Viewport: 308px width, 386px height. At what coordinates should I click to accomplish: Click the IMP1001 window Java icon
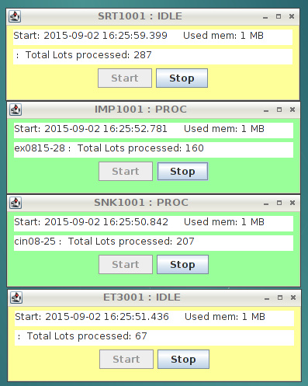pyautogui.click(x=16, y=110)
